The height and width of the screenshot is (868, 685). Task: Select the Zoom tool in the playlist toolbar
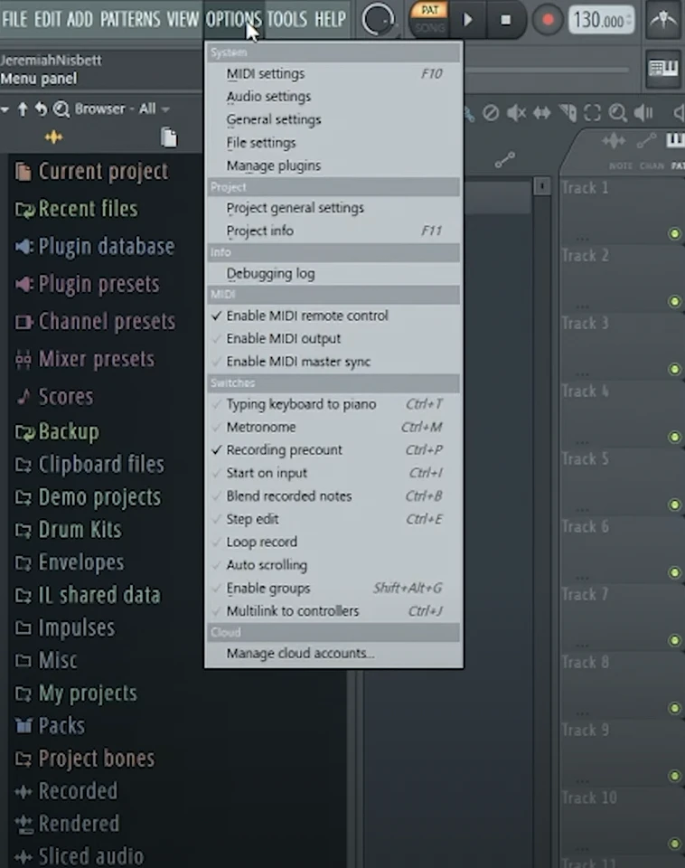click(618, 113)
